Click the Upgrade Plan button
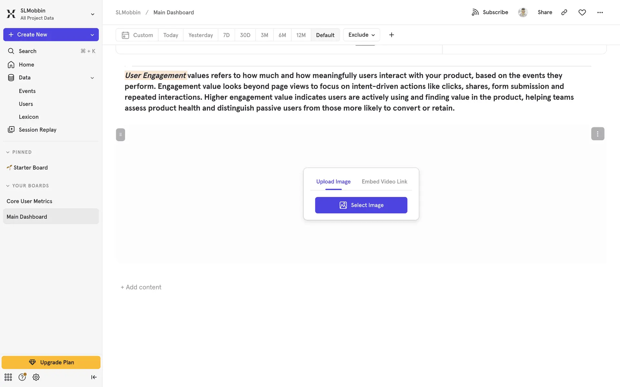 coord(51,362)
